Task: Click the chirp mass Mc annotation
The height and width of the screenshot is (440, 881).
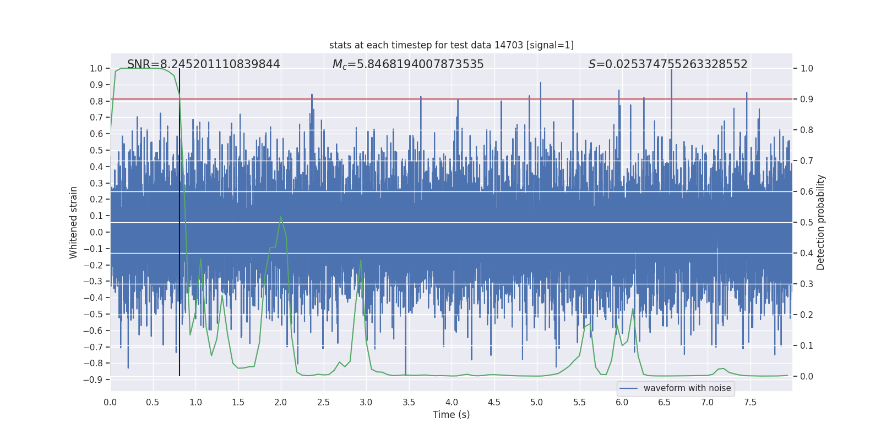Action: [x=407, y=64]
